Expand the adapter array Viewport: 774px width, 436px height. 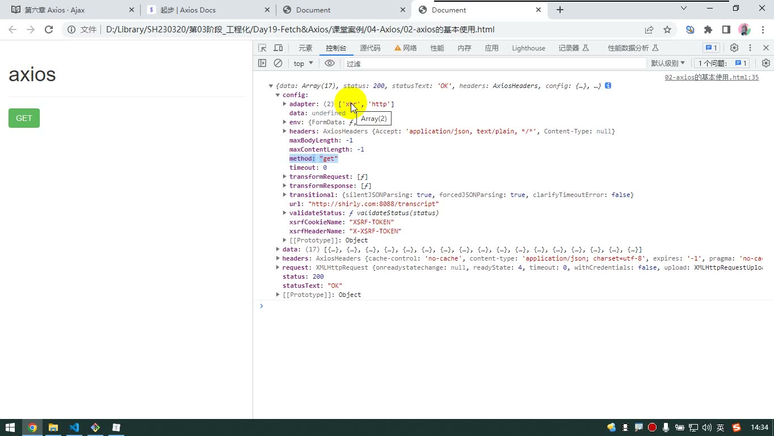click(285, 104)
